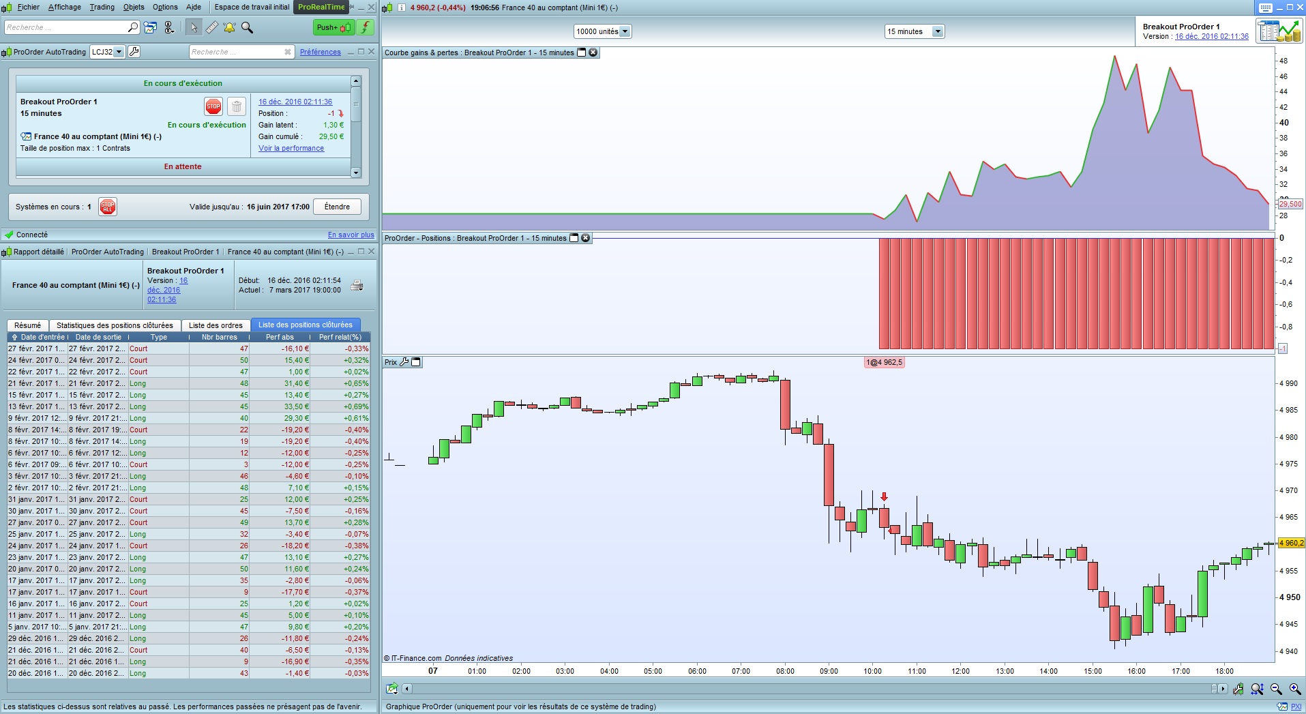Delete Breakout ProOrder 1 with trash icon
Viewport: 1306px width, 714px height.
click(236, 106)
